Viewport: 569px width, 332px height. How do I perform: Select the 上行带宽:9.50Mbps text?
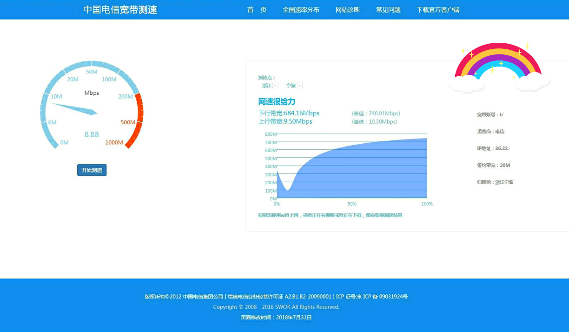tap(285, 122)
